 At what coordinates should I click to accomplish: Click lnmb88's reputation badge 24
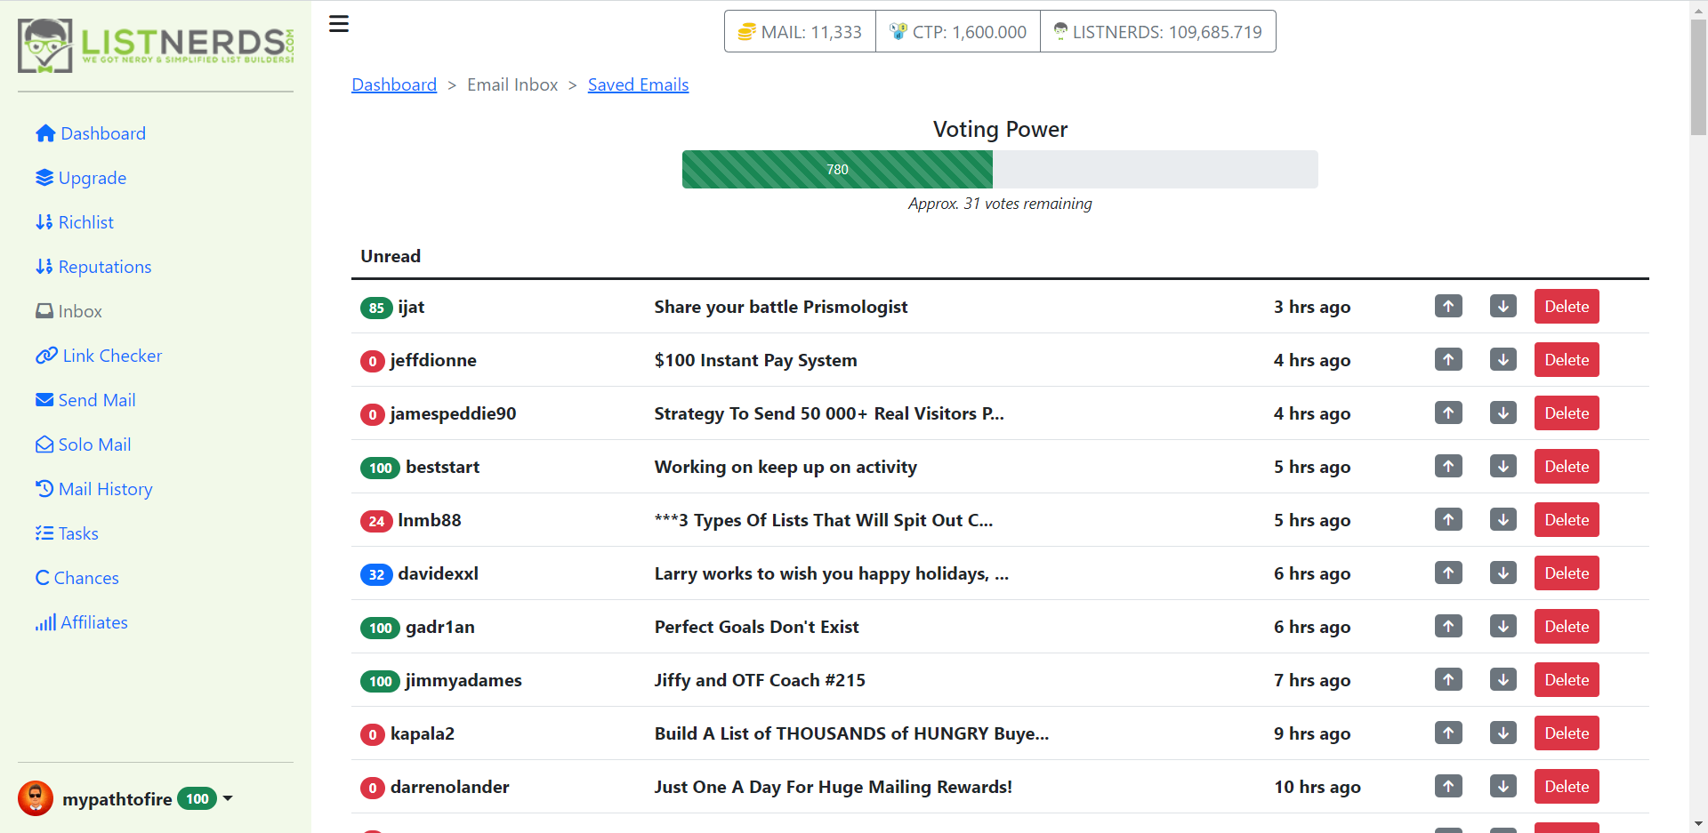[376, 521]
